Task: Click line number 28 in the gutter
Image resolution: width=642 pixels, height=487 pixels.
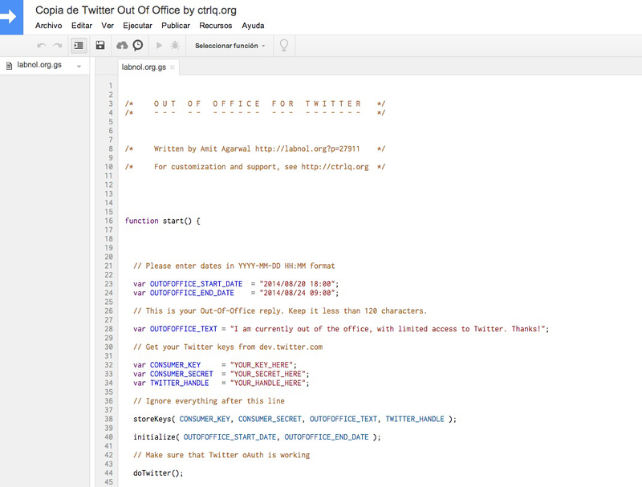Action: tap(108, 329)
